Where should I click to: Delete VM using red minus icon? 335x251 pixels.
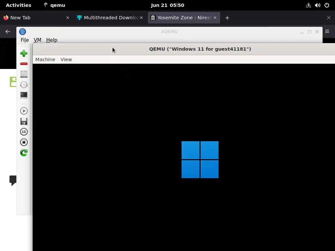[24, 64]
